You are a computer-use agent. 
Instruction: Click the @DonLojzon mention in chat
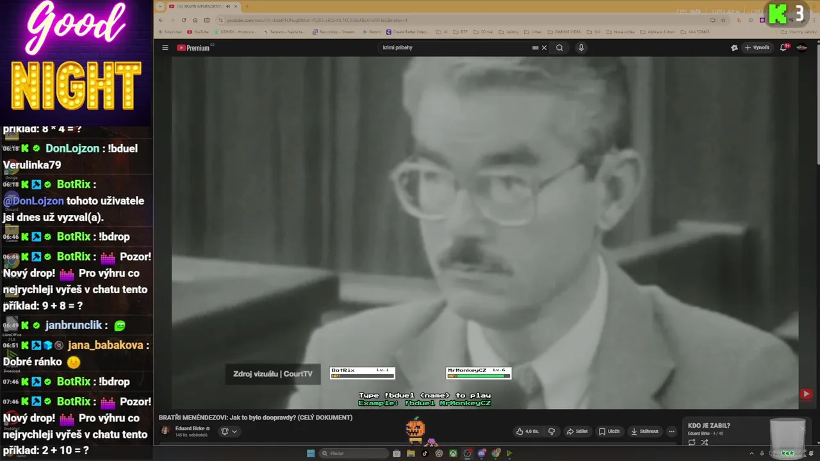pos(33,201)
